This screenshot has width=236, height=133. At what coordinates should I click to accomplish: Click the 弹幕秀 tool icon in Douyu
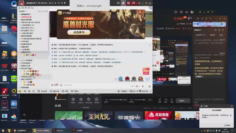click(x=73, y=100)
